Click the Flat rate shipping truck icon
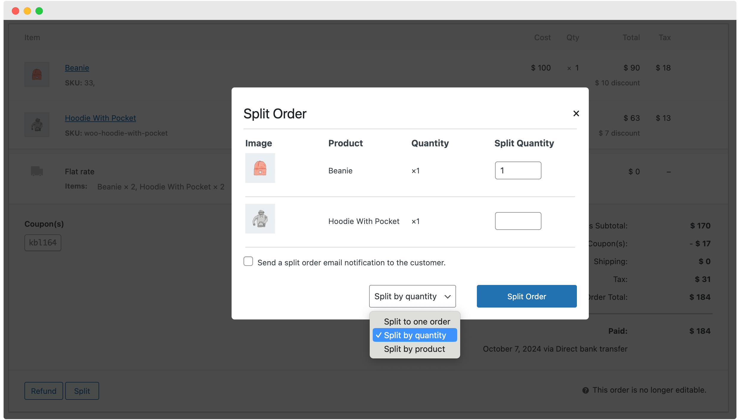740x420 pixels. pos(37,171)
